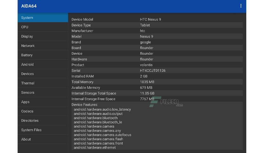Click the Total Memory value 1835 MB
The height and width of the screenshot is (153, 265).
pyautogui.click(x=147, y=82)
